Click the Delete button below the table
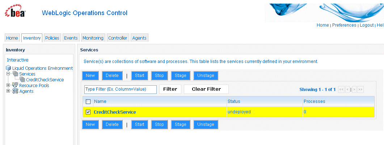Screen dimensions: 384x145 coord(112,124)
